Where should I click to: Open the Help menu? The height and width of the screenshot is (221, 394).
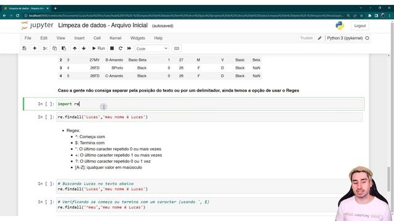(158, 38)
